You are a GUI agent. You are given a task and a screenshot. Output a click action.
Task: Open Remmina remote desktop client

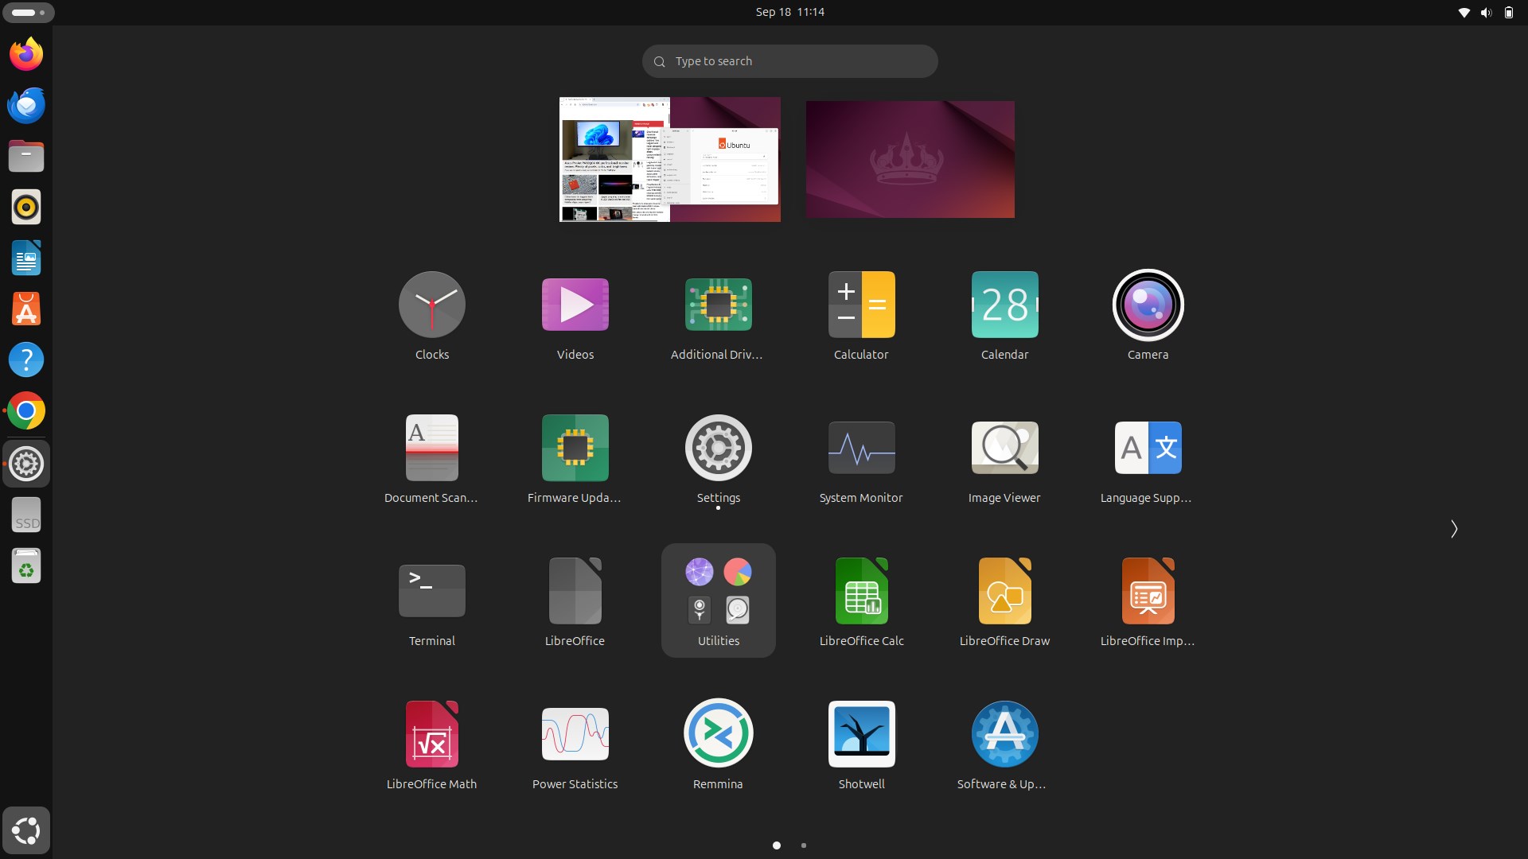pos(718,745)
